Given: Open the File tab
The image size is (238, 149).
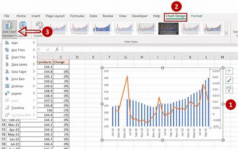Looking at the screenshot, I should pos(7,16).
